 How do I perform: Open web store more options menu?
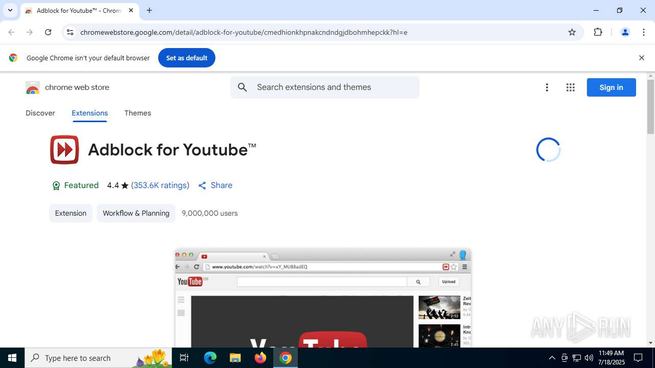pos(547,87)
